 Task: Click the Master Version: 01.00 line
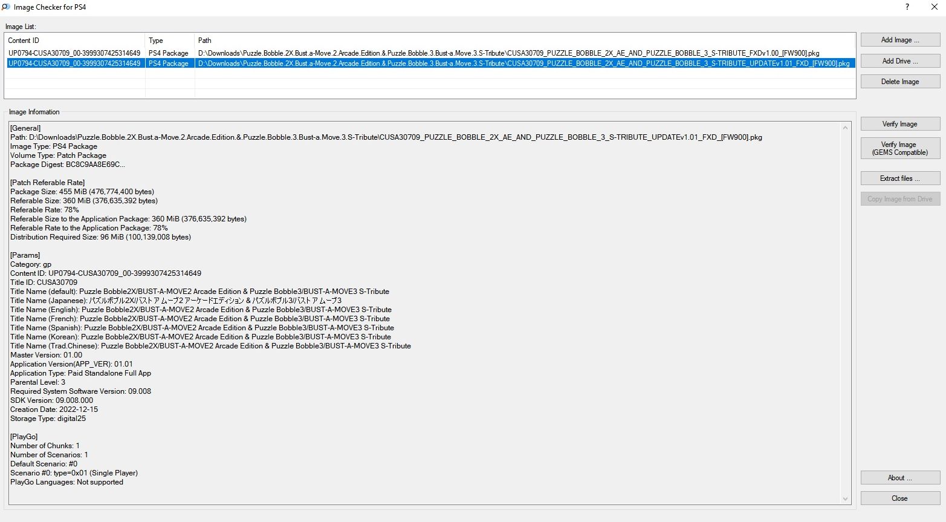click(46, 355)
